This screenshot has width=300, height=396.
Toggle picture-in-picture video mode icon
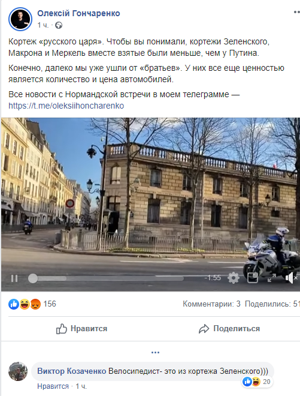tap(252, 278)
